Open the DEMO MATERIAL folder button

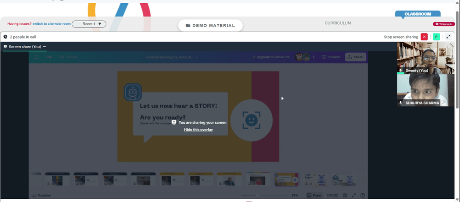[210, 26]
